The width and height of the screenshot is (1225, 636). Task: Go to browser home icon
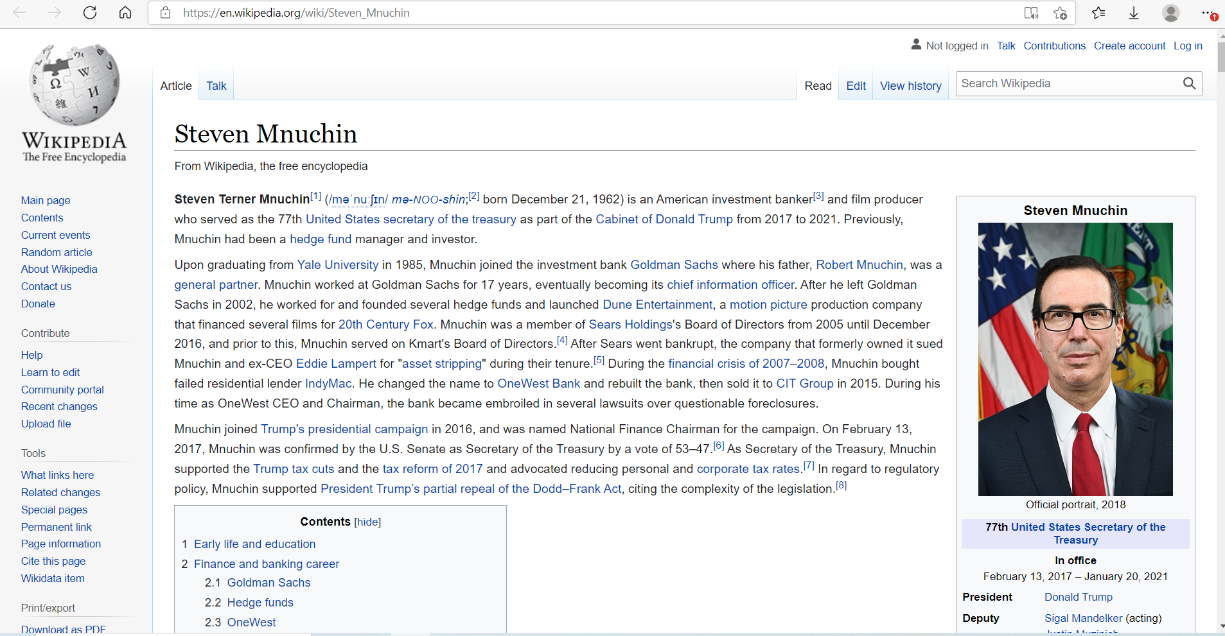point(125,12)
